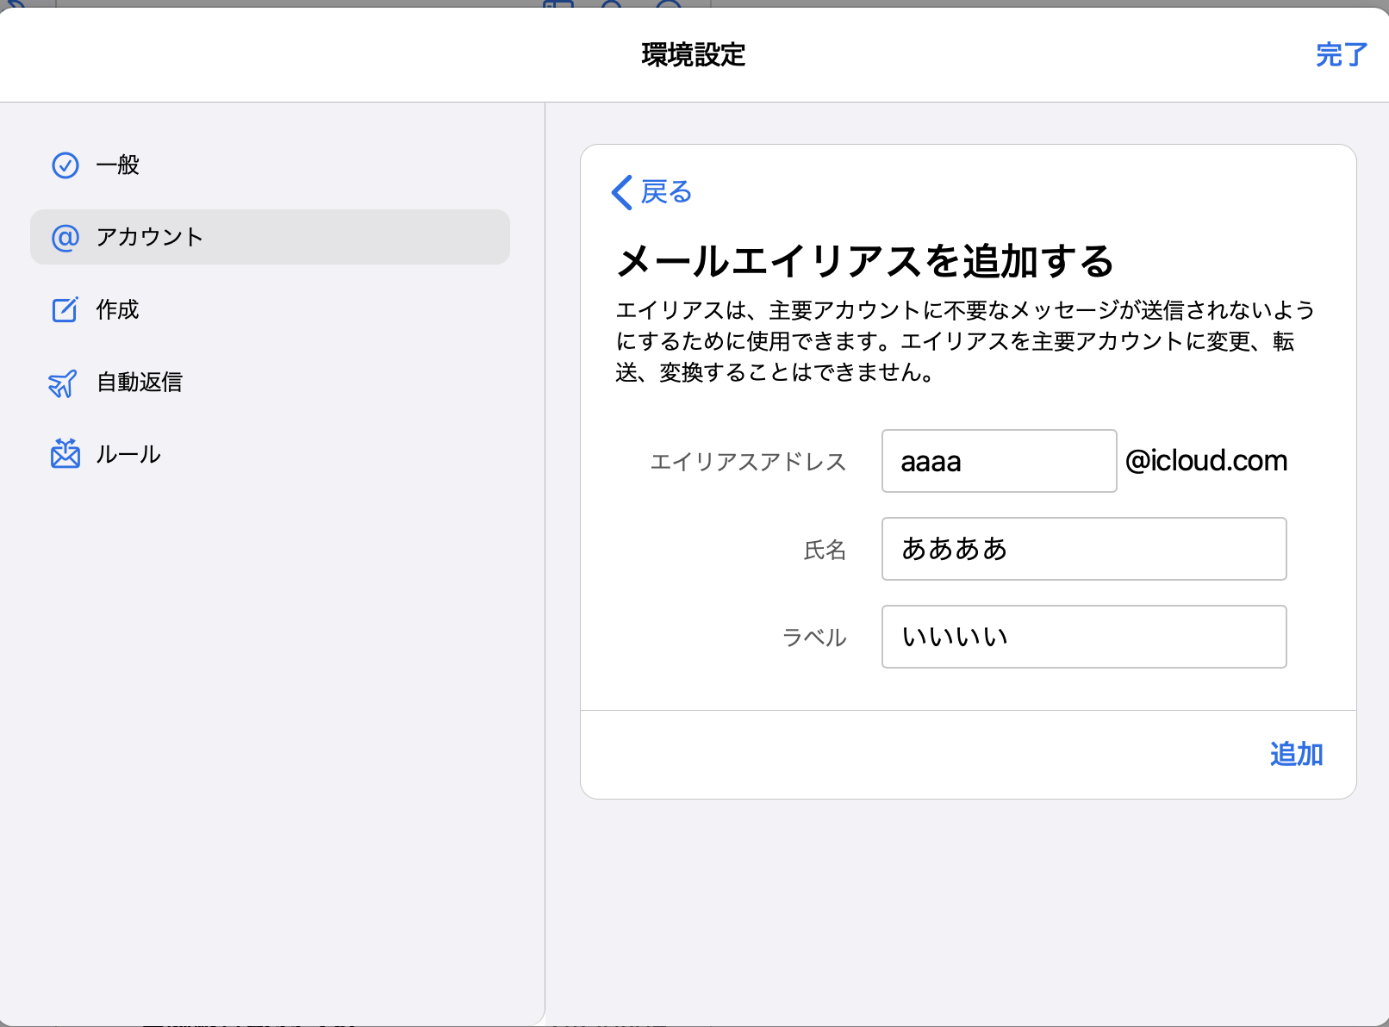Click the @icloud.com domain suffix text

[x=1206, y=461]
